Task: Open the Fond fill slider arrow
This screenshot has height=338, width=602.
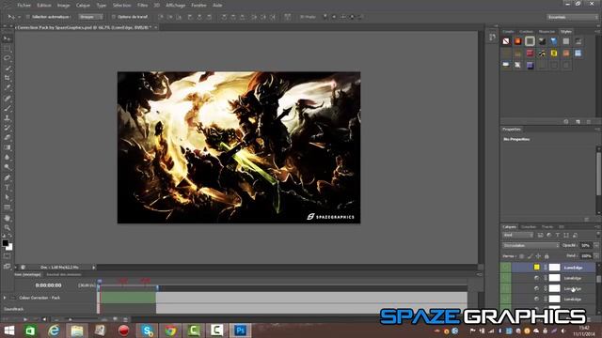Action: click(x=596, y=255)
